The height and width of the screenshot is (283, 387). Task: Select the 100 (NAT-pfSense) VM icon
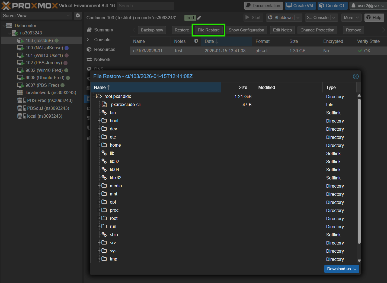21,48
